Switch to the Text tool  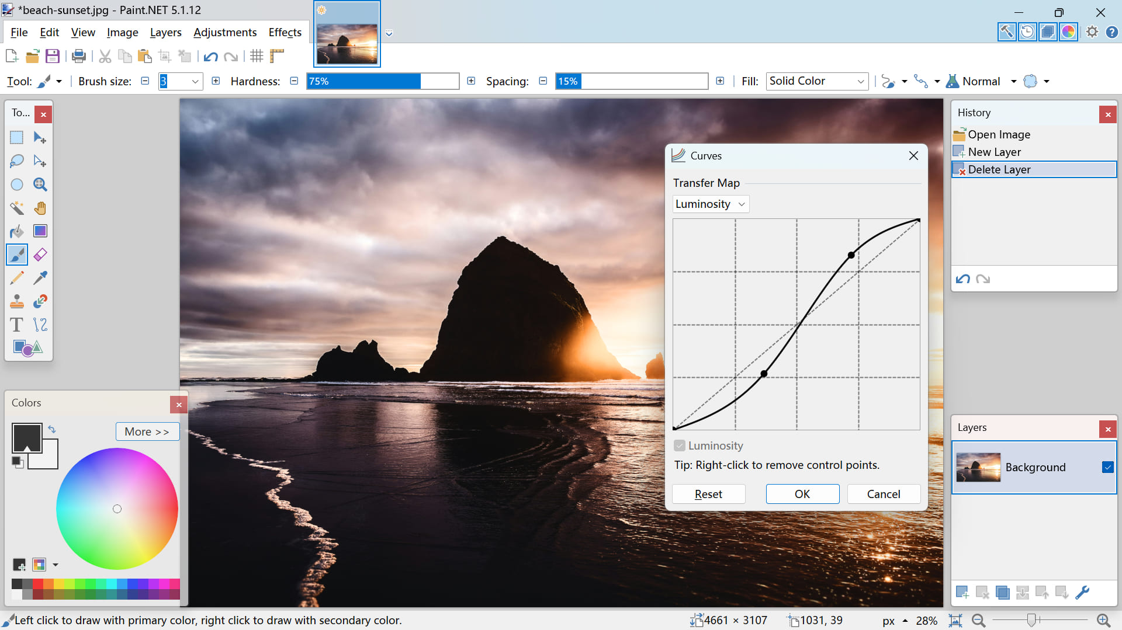pos(16,324)
